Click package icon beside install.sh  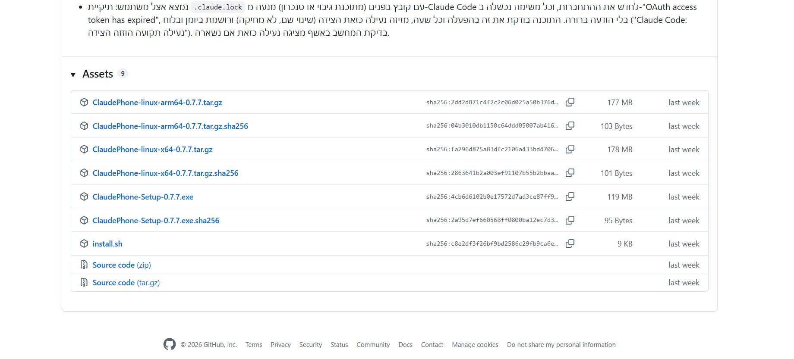(x=84, y=243)
